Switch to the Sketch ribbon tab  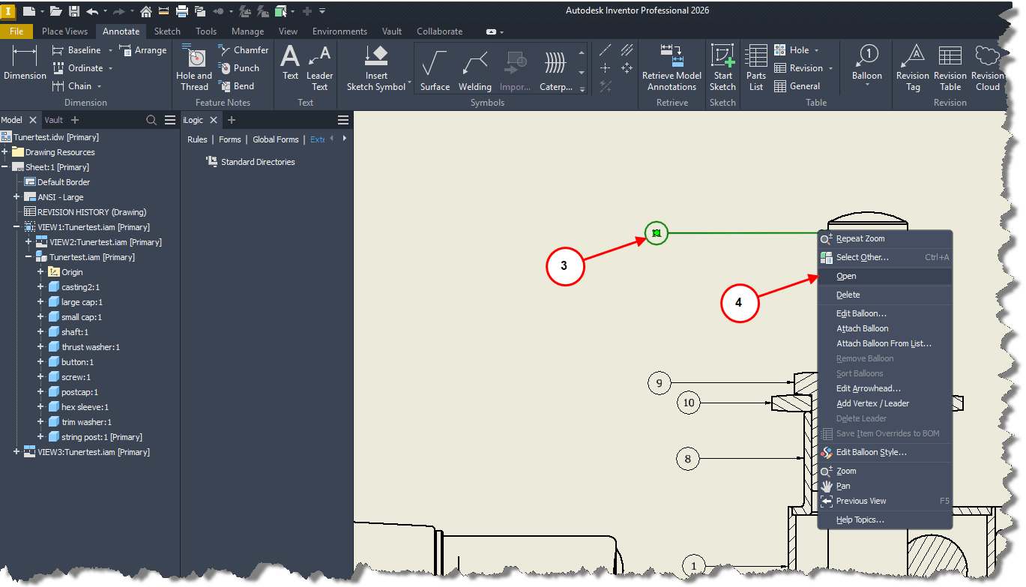coord(167,31)
